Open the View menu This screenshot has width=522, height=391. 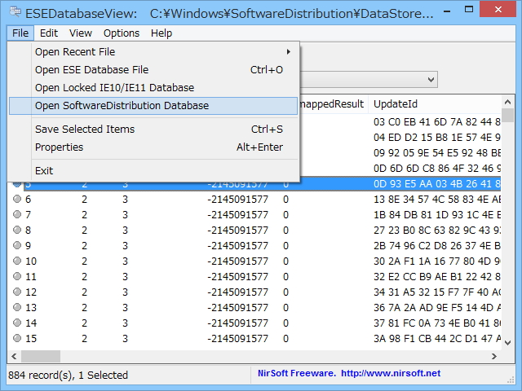tap(80, 33)
